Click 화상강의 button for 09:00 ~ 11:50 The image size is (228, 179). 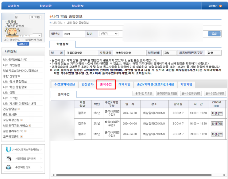coord(217,134)
